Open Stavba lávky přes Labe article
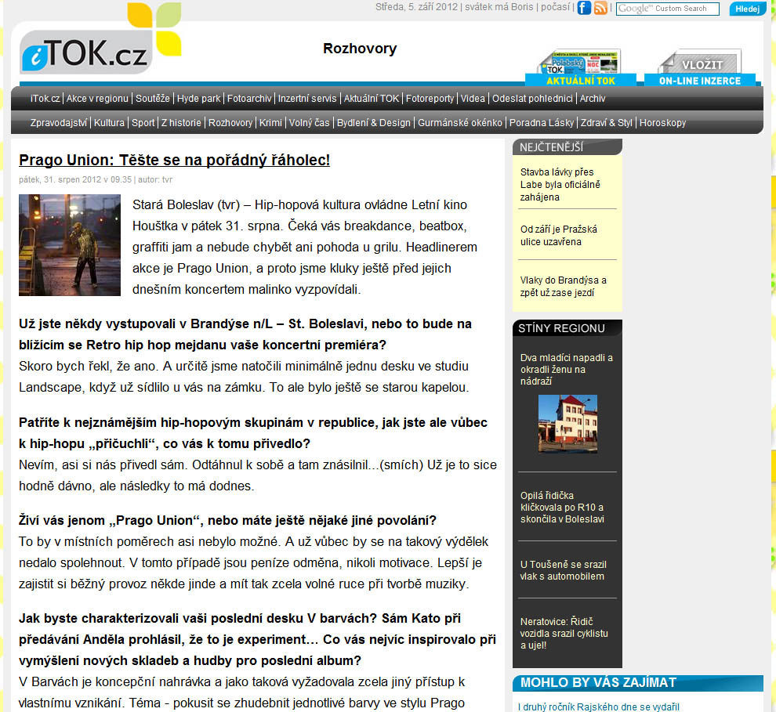Screen dimensions: 776x712 pyautogui.click(x=560, y=184)
